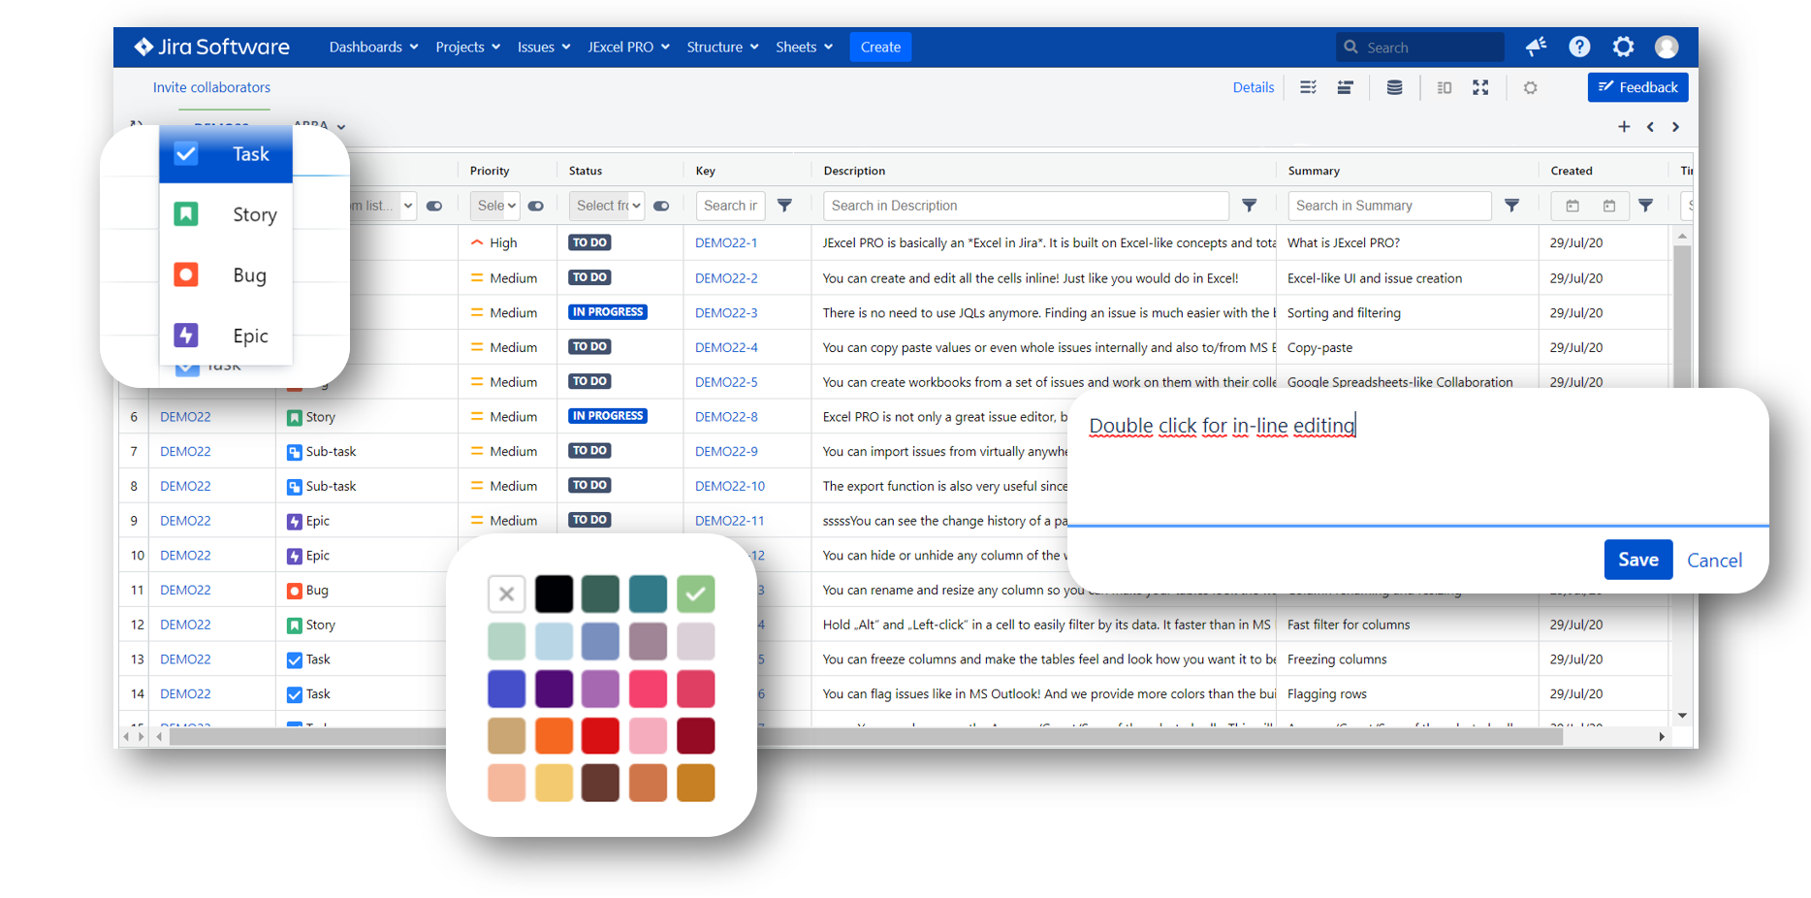This screenshot has height=898, width=1811.
Task: Click the Summary column filter funnel
Action: pyautogui.click(x=1511, y=206)
